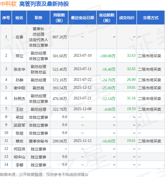Click the date 2023-07-10
Image resolution: width=165 pixels, height=177 pixels.
(82, 55)
